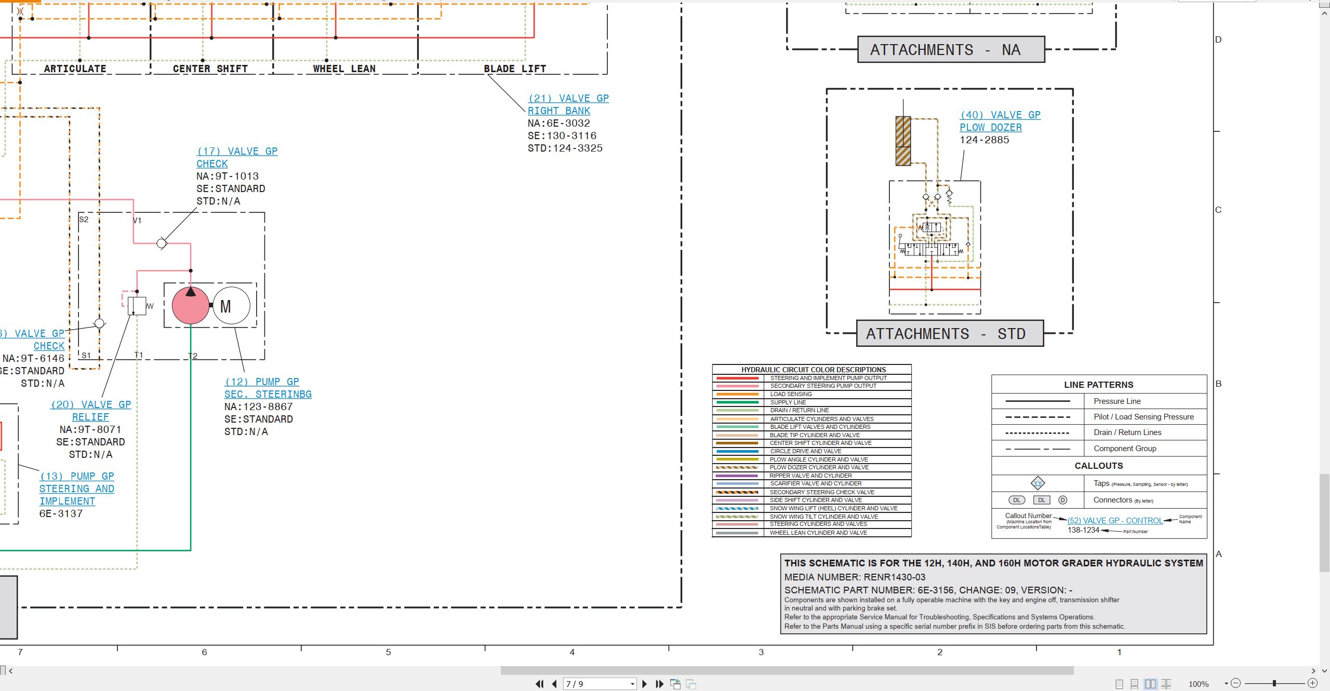Viewport: 1330px width, 691px height.
Task: Click the ATTACHMENTS - STD label
Action: (x=950, y=333)
